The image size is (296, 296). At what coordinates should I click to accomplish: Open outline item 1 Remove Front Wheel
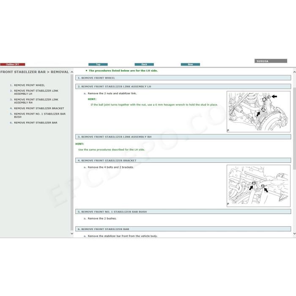[x=30, y=85]
